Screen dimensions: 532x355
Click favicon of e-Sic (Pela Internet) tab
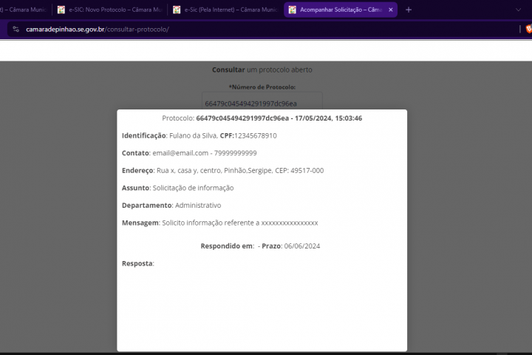click(177, 10)
